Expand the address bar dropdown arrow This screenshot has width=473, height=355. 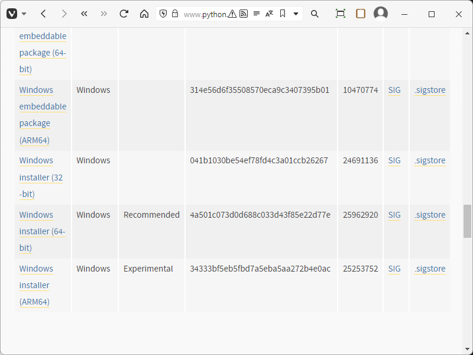pyautogui.click(x=296, y=14)
